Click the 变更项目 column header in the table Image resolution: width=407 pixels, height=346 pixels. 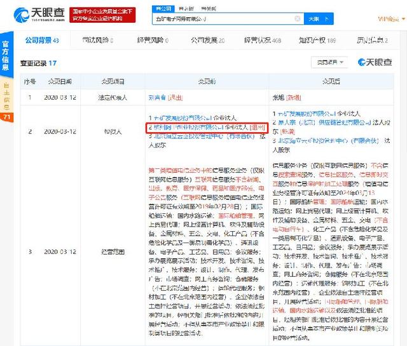click(113, 82)
